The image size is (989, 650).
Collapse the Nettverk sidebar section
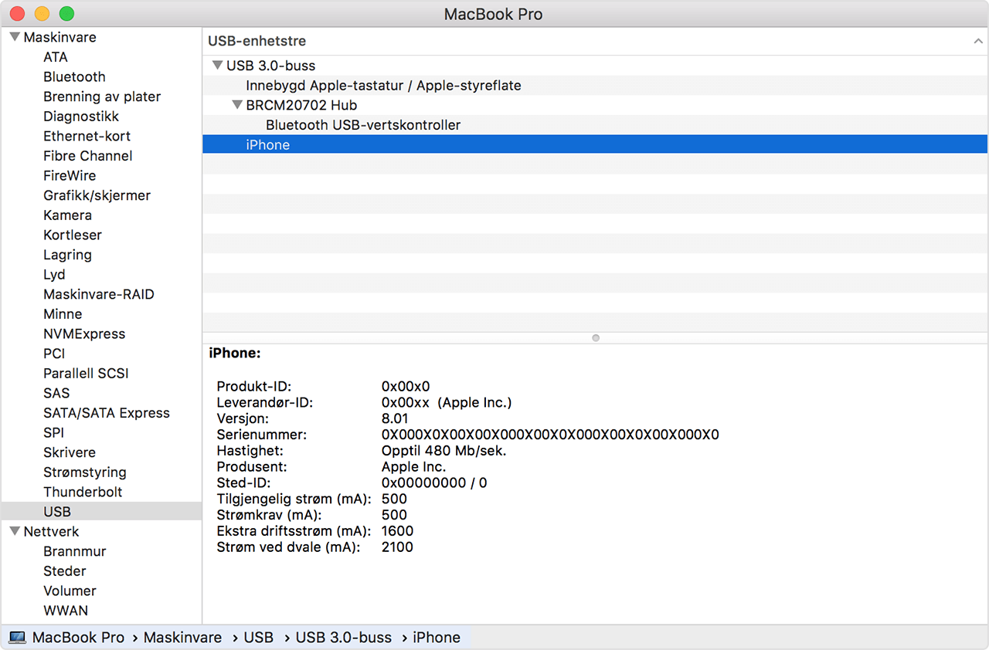pyautogui.click(x=15, y=531)
